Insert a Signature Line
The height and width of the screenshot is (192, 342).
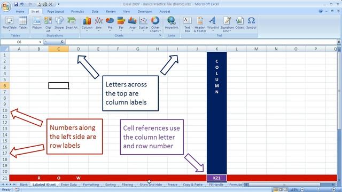[227, 25]
